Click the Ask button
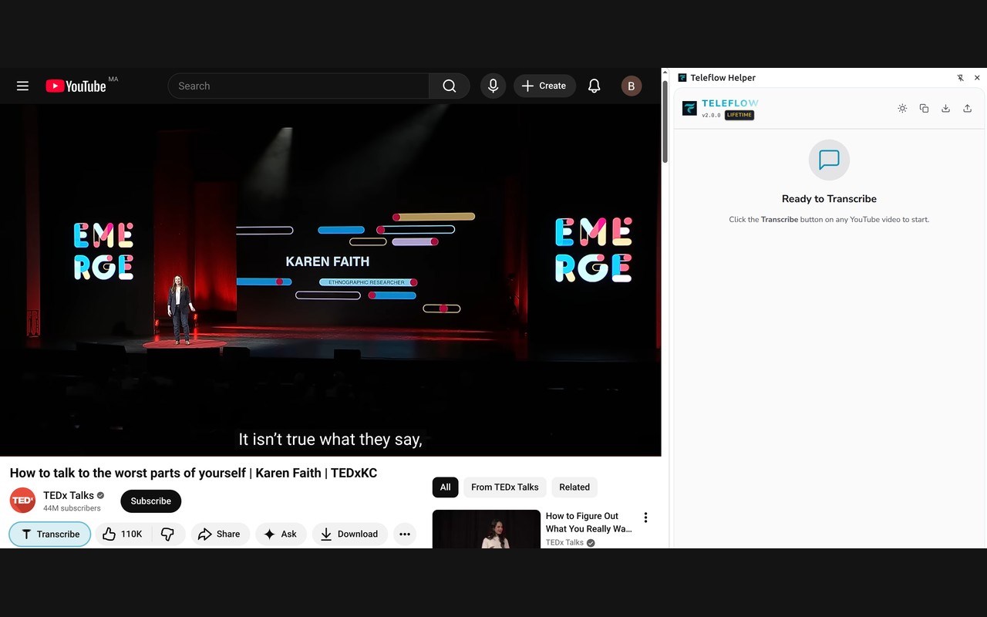Screen dimensions: 987x617 [281, 534]
